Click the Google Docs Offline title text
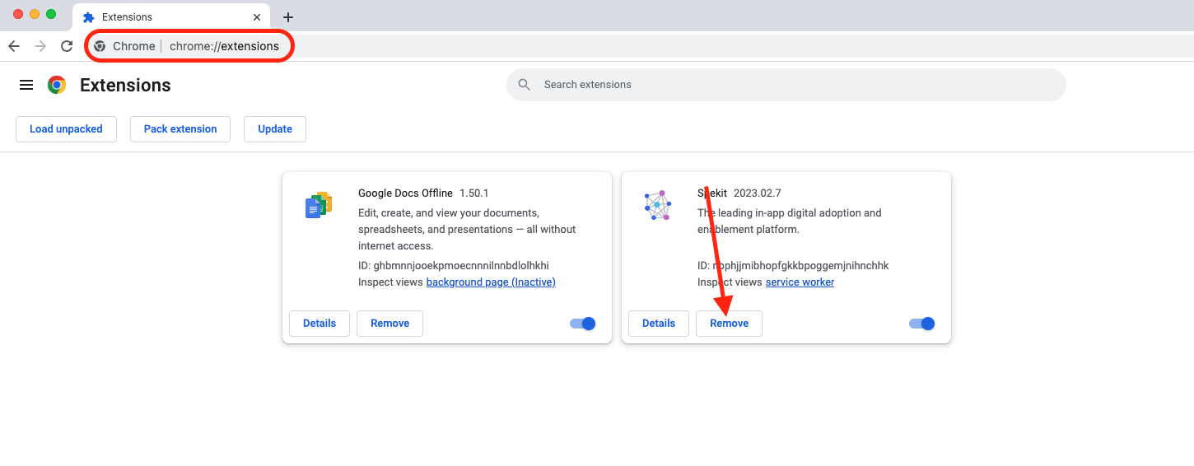The image size is (1194, 466). pos(405,193)
